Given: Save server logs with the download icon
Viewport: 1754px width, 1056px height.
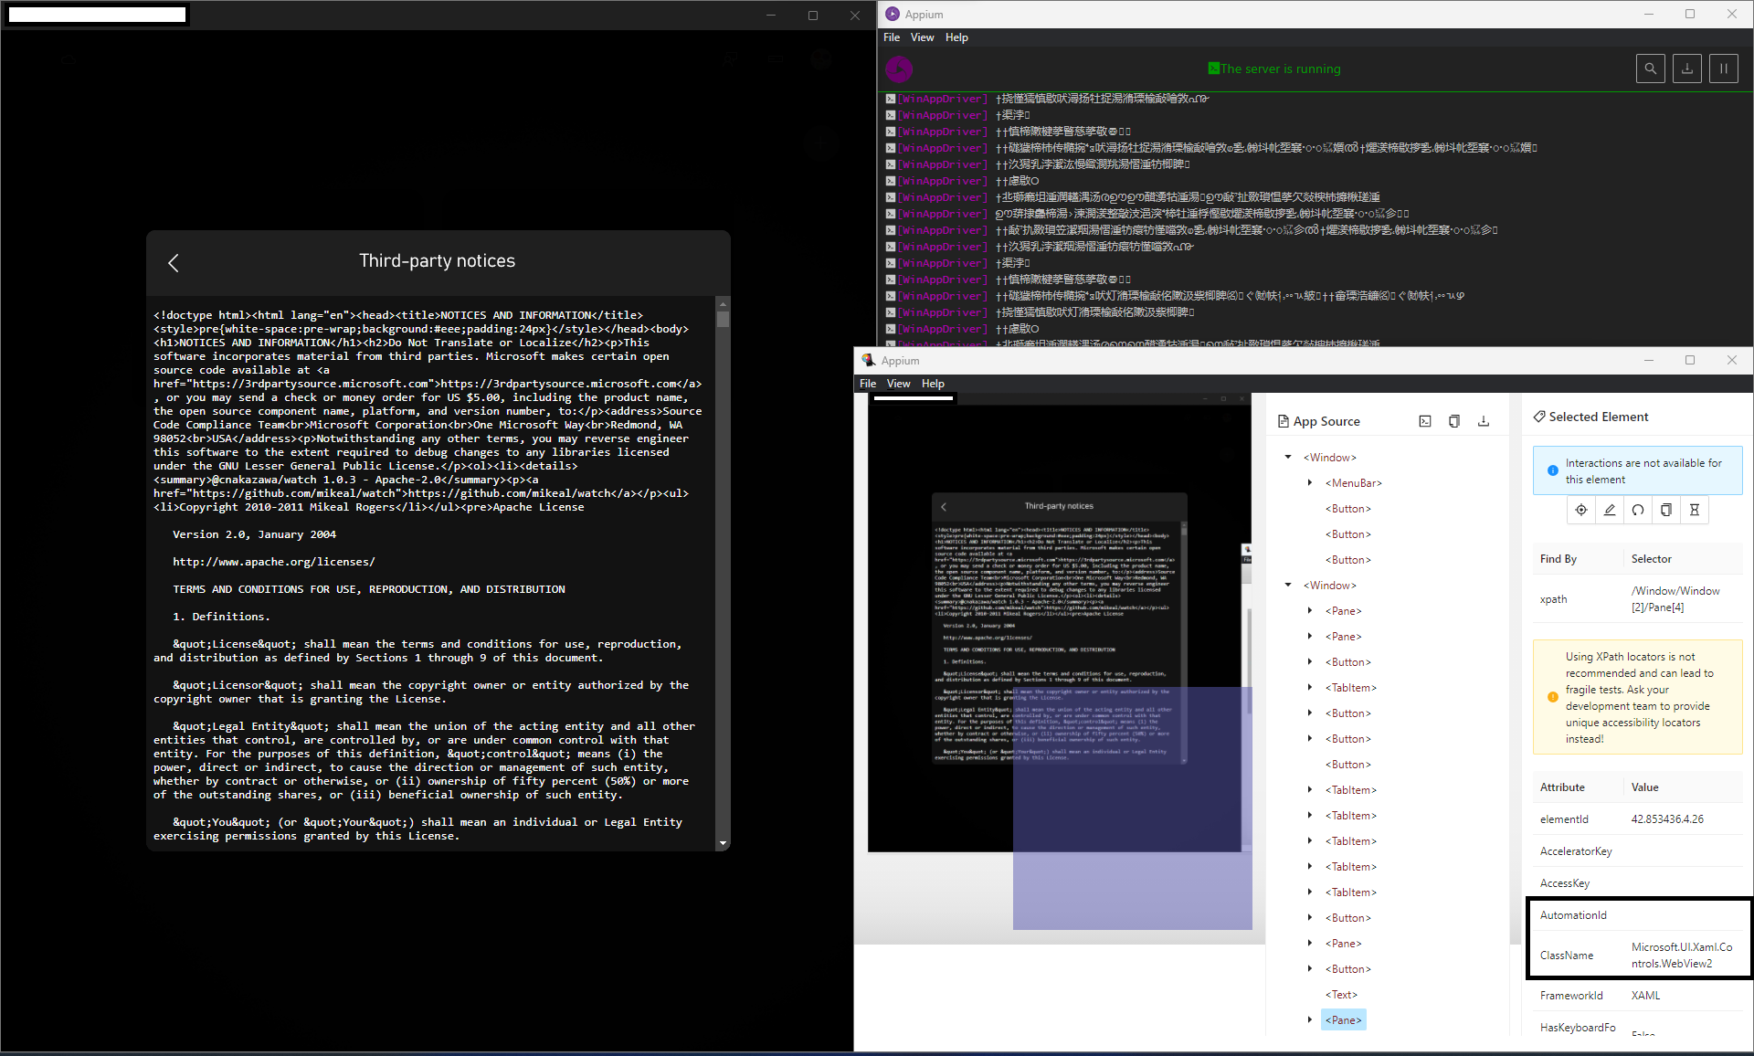Looking at the screenshot, I should pyautogui.click(x=1686, y=69).
